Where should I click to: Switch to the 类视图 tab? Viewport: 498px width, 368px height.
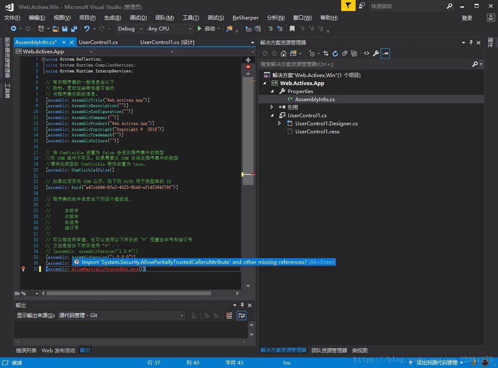tap(359, 350)
